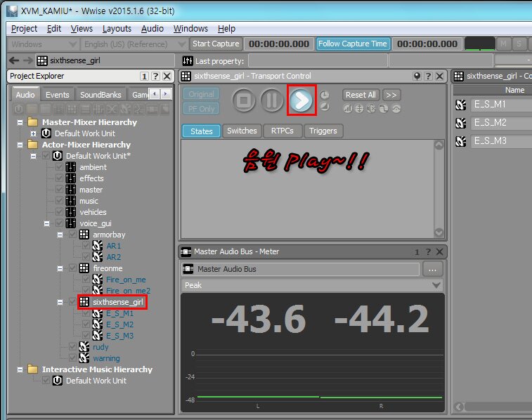
Task: Click the fireonme container icon
Action: click(84, 268)
